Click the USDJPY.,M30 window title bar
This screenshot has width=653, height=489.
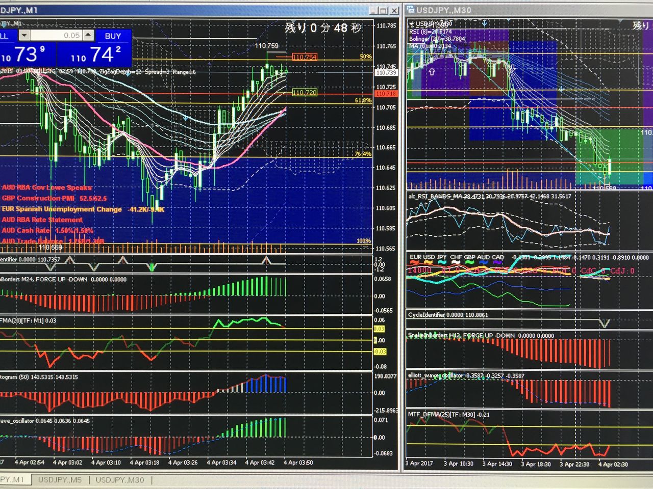[x=529, y=10]
